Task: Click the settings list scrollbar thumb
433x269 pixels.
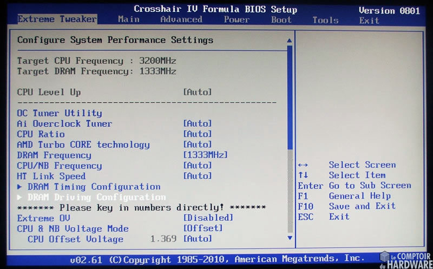Action: [x=290, y=97]
